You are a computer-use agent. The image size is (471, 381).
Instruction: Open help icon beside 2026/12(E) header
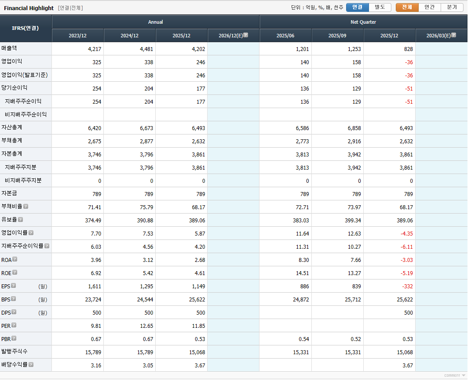(x=246, y=35)
